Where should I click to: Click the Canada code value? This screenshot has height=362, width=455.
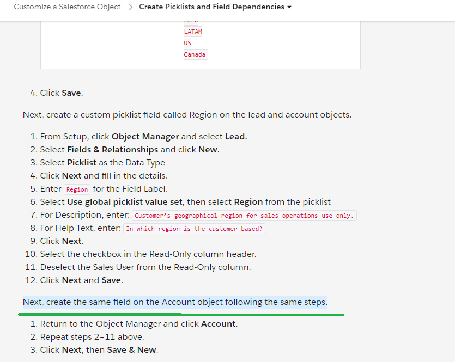click(x=195, y=54)
